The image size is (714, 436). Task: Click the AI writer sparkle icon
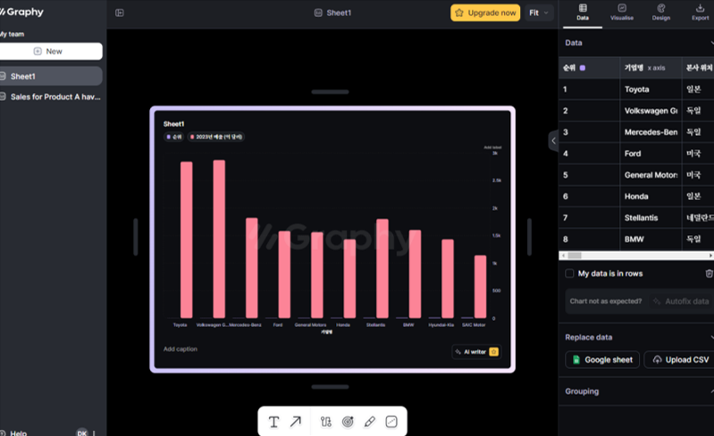(x=458, y=352)
